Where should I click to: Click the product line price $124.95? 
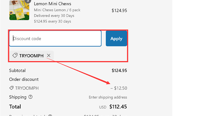pos(119,11)
